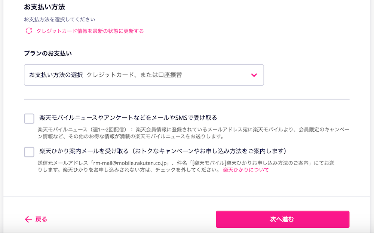
Task: Click the circular refresh icon for credit card info
Action: [29, 31]
